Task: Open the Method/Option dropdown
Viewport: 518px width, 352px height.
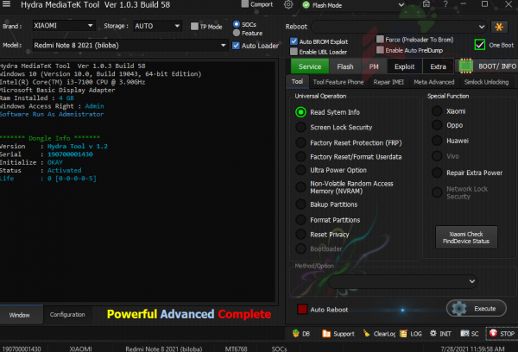Action: pos(402,281)
